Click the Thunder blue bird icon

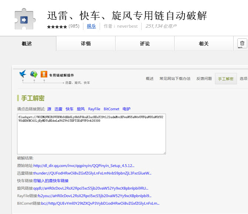click(x=23, y=74)
